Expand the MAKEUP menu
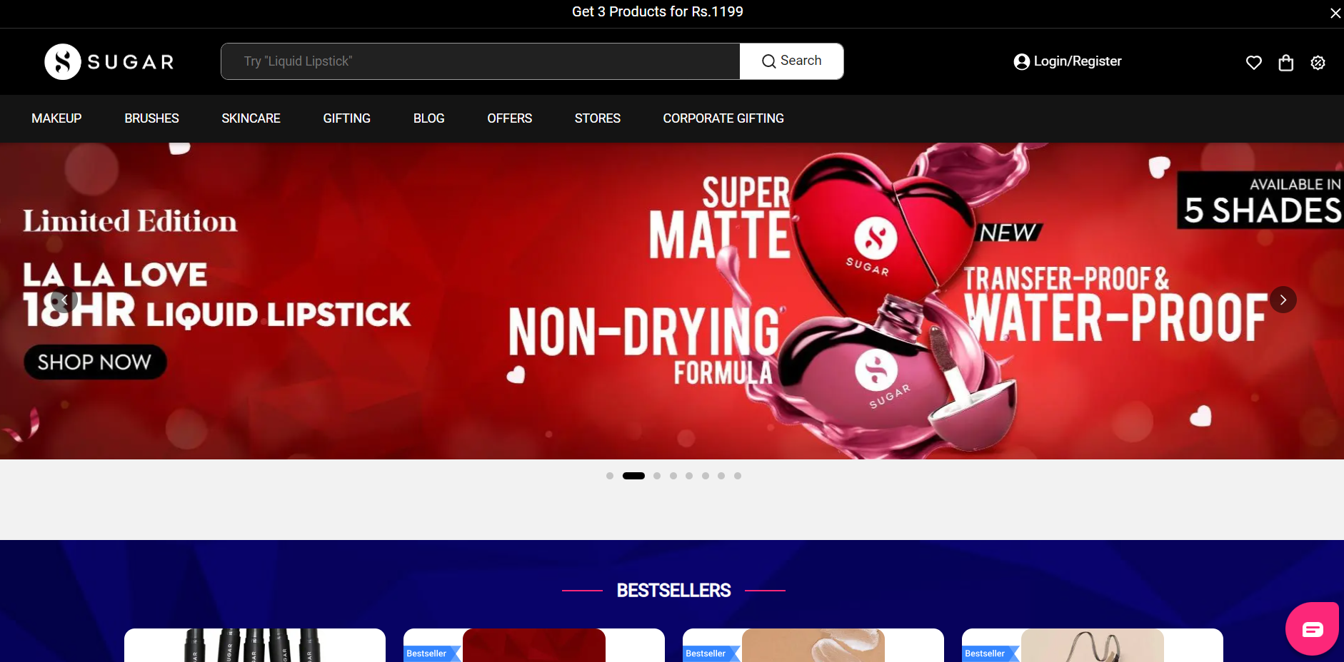Image resolution: width=1344 pixels, height=662 pixels. pos(56,118)
